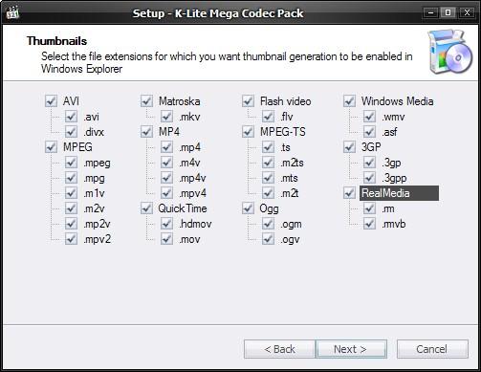Screen dimensions: 481x372
Task: Cancel the codec pack setup
Action: coord(432,349)
